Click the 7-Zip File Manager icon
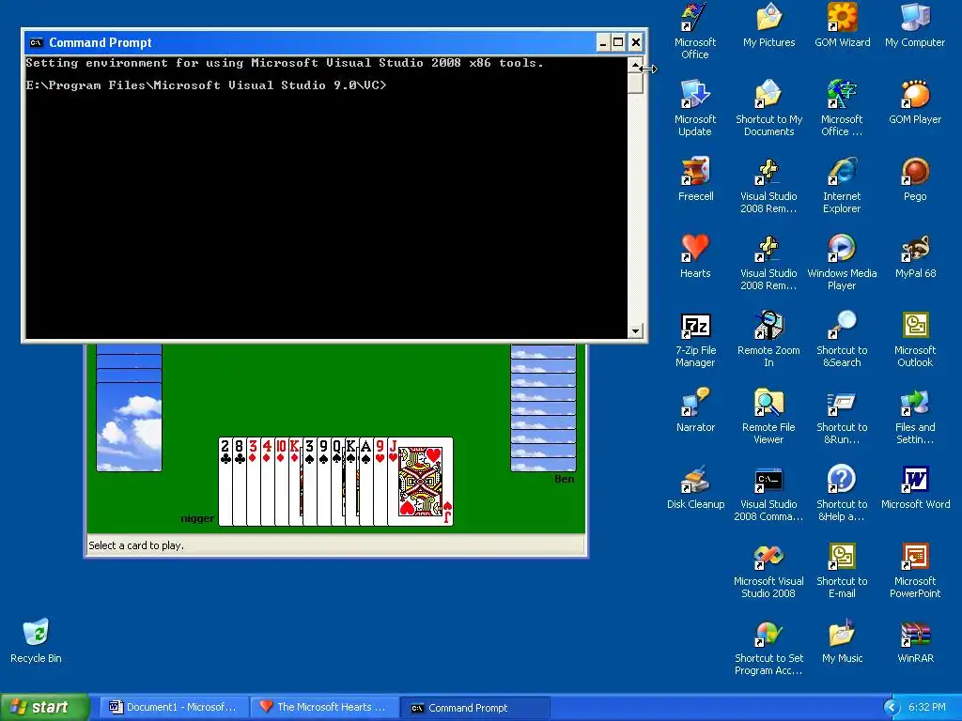The width and height of the screenshot is (962, 721). click(695, 339)
